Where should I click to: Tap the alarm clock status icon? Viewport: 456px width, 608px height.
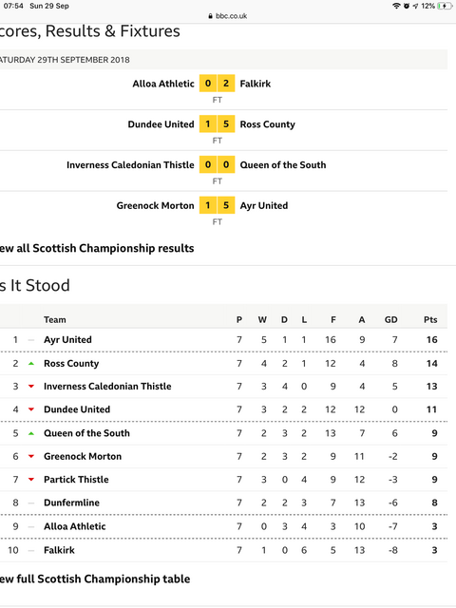click(x=407, y=6)
